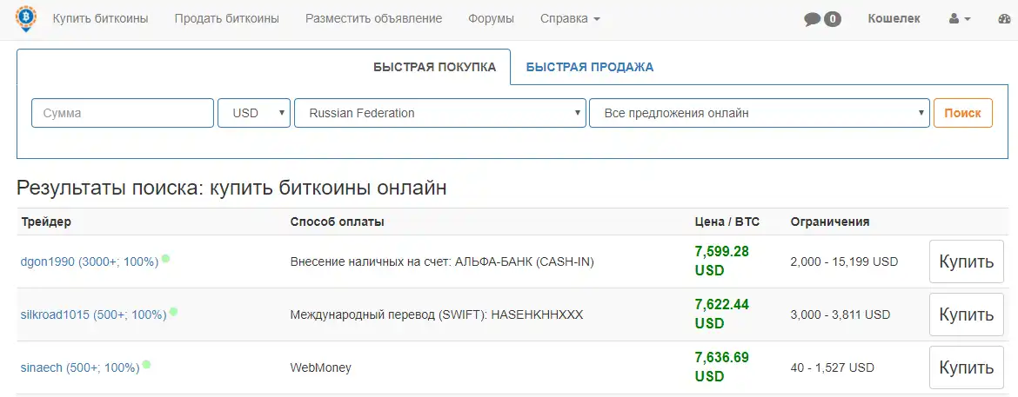
Task: Click the limits 2,000 - 15,199 USD
Action: pyautogui.click(x=844, y=262)
